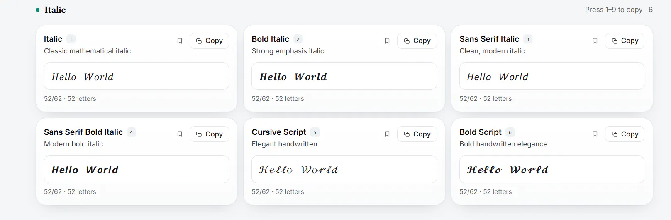Click the shortcut badge 5 beside Cursive Script
671x220 pixels.
(x=315, y=132)
